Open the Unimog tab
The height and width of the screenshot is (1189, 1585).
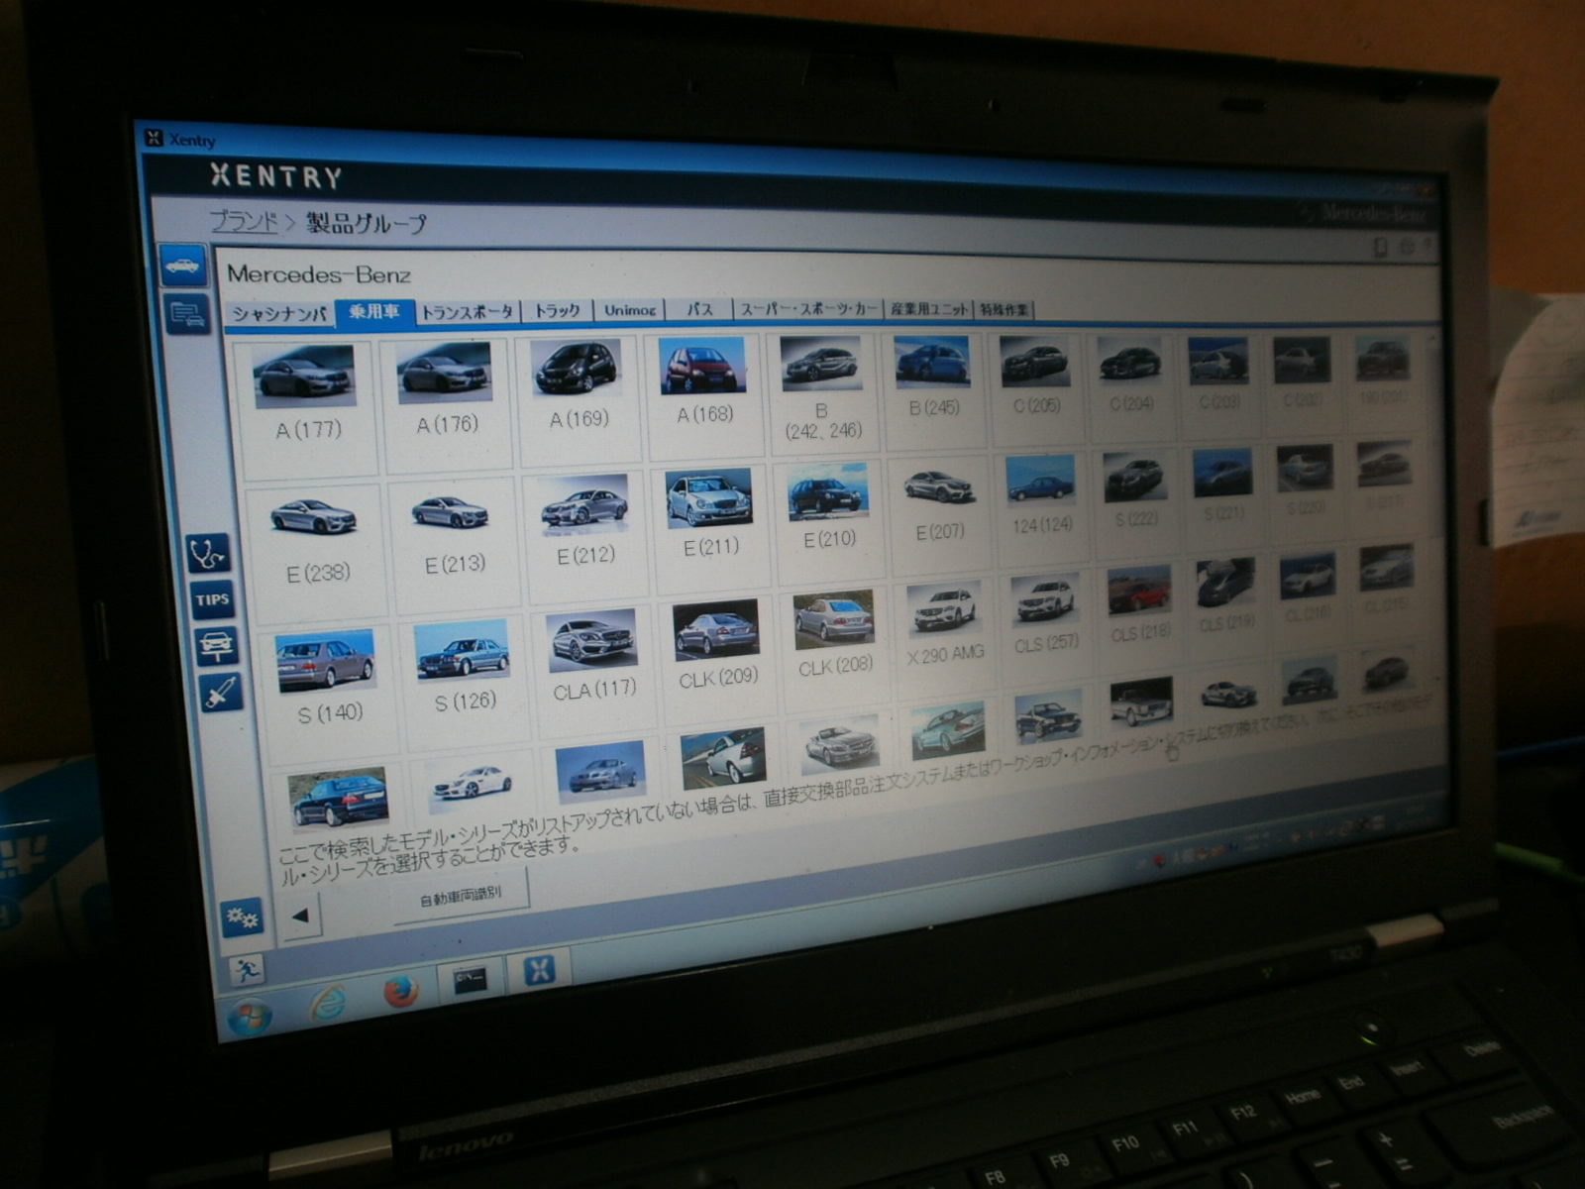630,310
